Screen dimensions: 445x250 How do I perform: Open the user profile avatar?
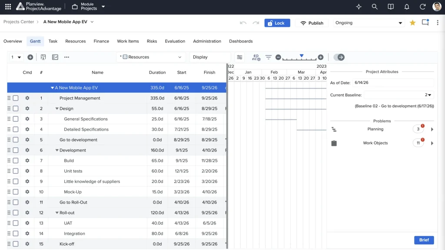click(x=437, y=7)
